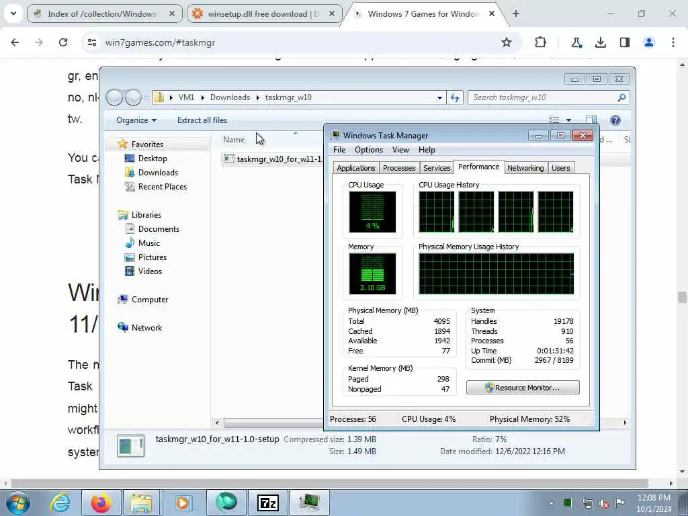Image resolution: width=688 pixels, height=516 pixels.
Task: Open Internet Explorer from the taskbar
Action: click(60, 503)
